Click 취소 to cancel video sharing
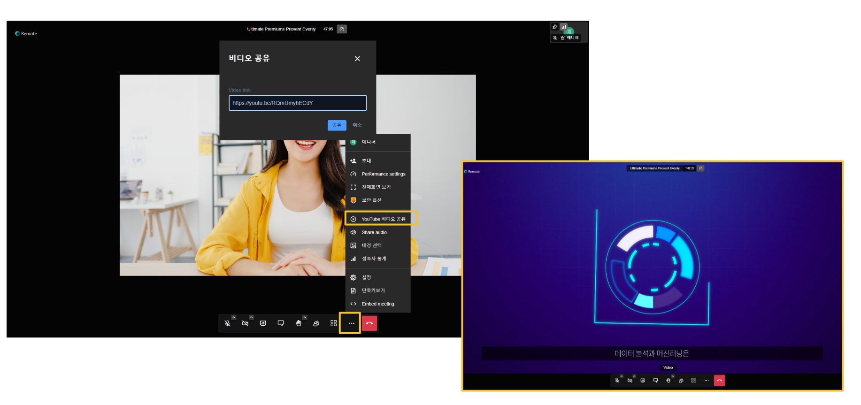This screenshot has height=405, width=861. click(357, 125)
